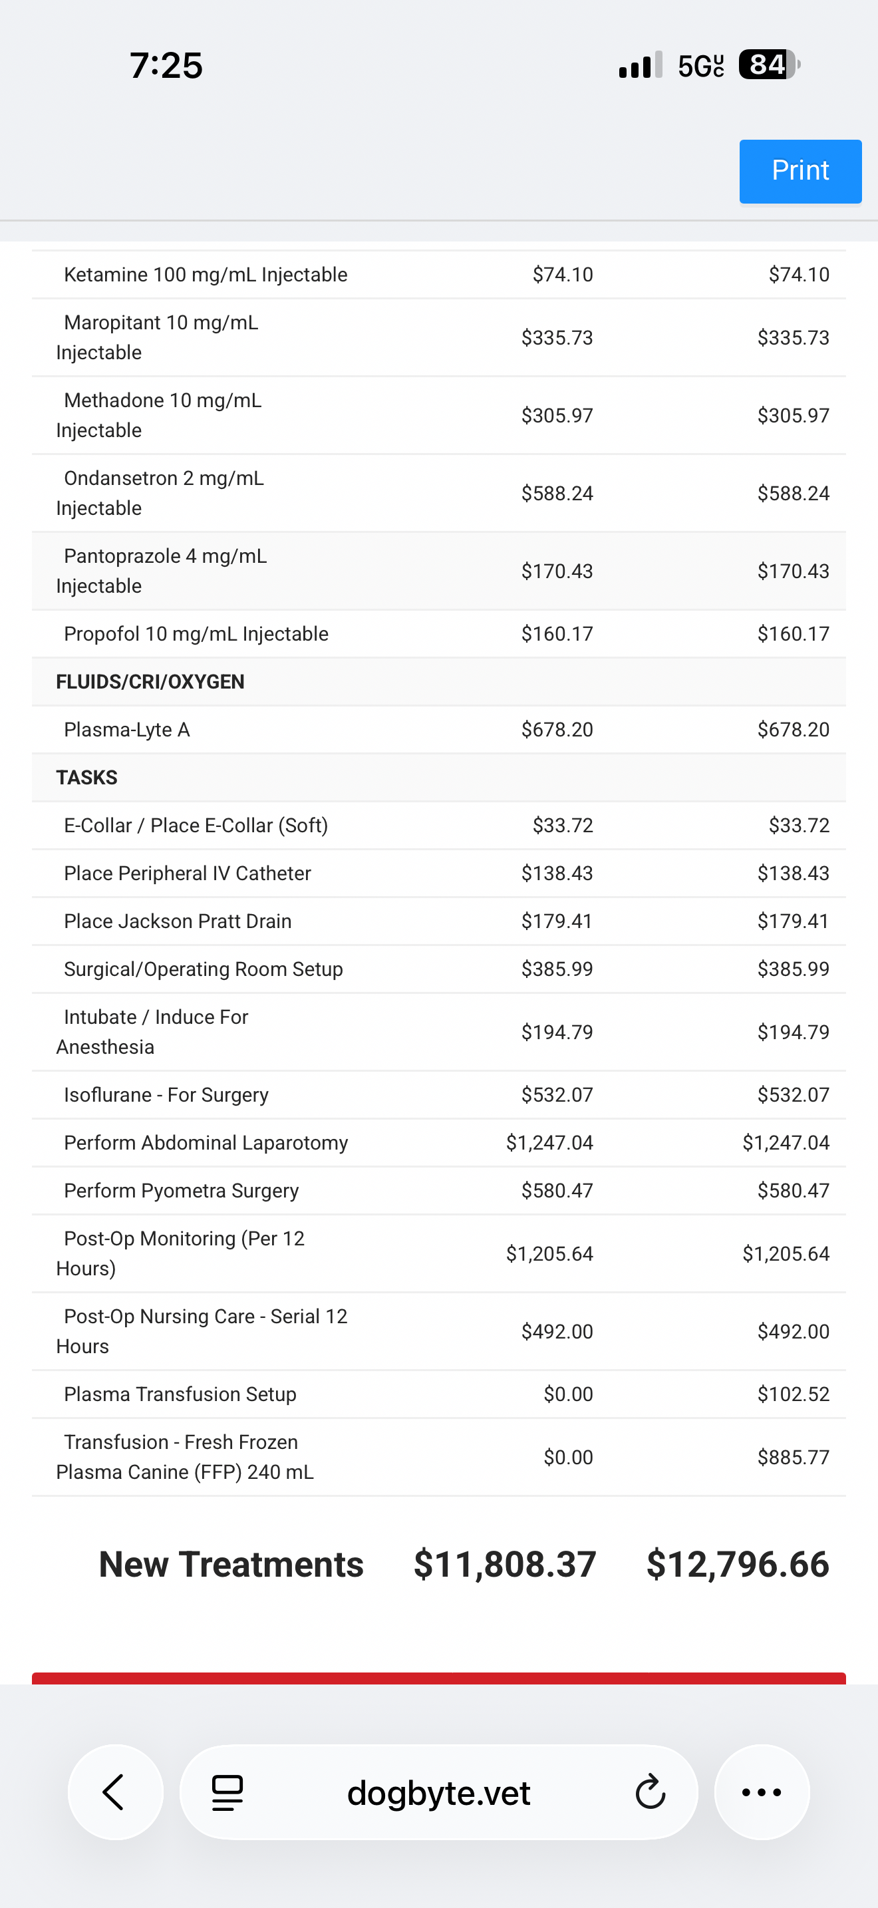
Task: Tap the Isoflurane - For Surgery row
Action: (166, 1095)
